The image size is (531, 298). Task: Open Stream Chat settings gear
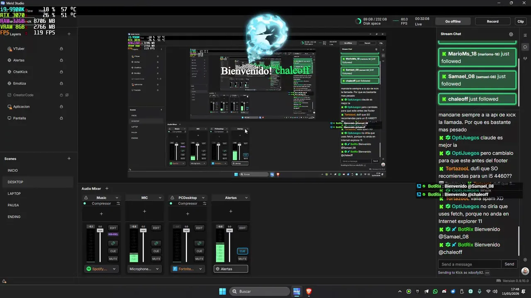coord(511,34)
